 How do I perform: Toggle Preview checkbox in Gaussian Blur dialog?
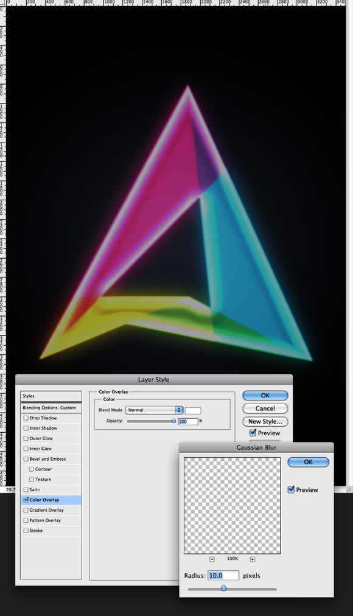[291, 489]
